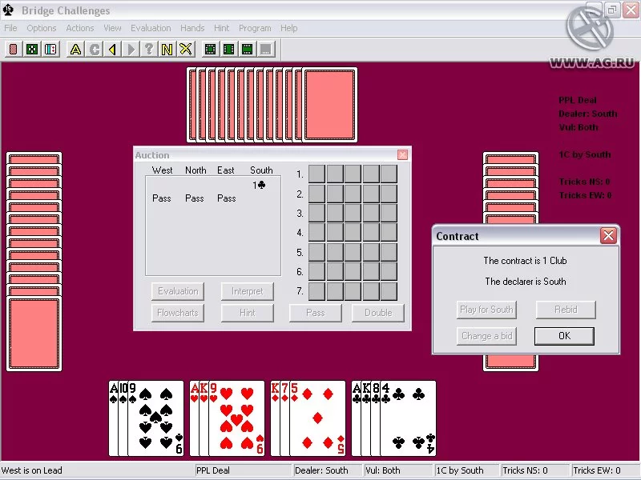Click the yellow left-arrow toolbar icon

112,50
